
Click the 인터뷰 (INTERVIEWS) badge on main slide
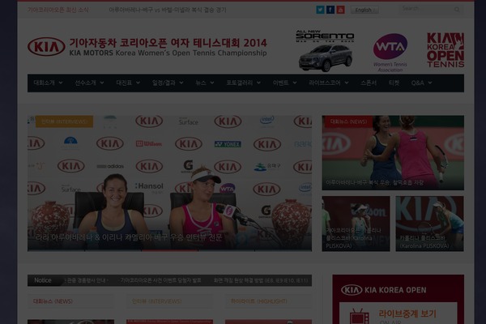[x=64, y=122]
